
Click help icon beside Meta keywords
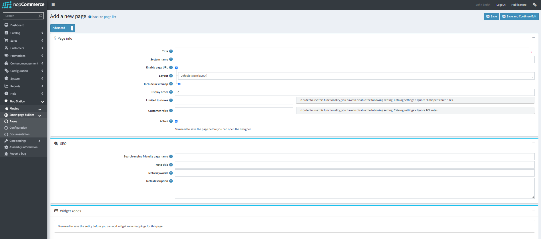[171, 173]
